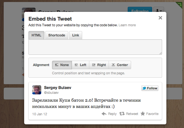The image size is (184, 128).
Task: Click the green corner arrow icon
Action: pos(179,5)
